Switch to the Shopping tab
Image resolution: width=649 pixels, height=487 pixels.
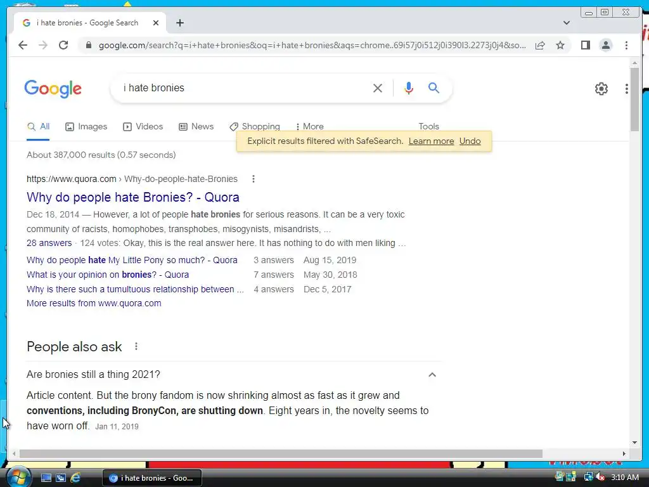255,126
